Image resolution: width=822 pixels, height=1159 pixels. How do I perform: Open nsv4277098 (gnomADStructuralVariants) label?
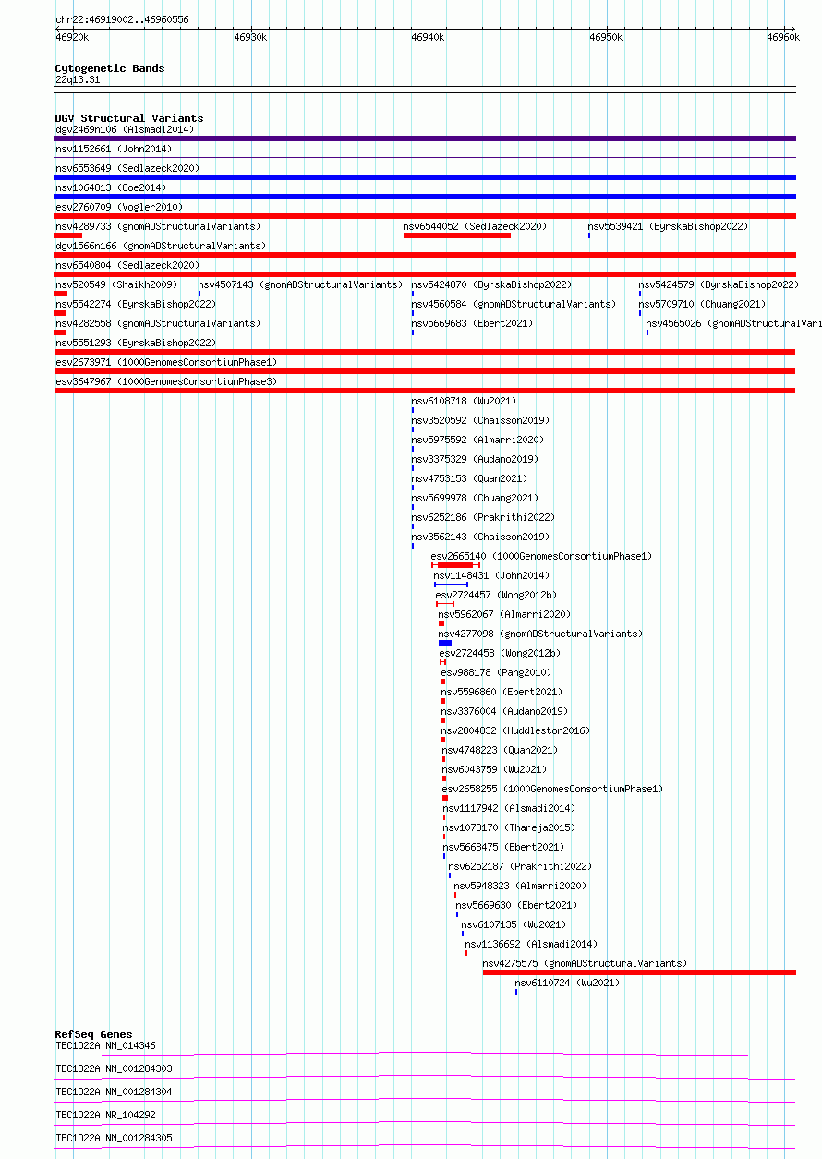click(x=540, y=634)
